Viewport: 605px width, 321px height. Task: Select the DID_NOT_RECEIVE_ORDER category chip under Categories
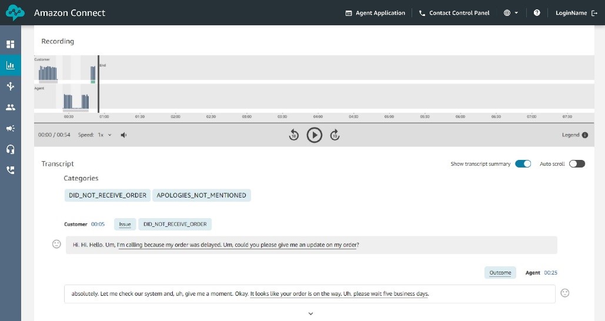[x=107, y=195]
